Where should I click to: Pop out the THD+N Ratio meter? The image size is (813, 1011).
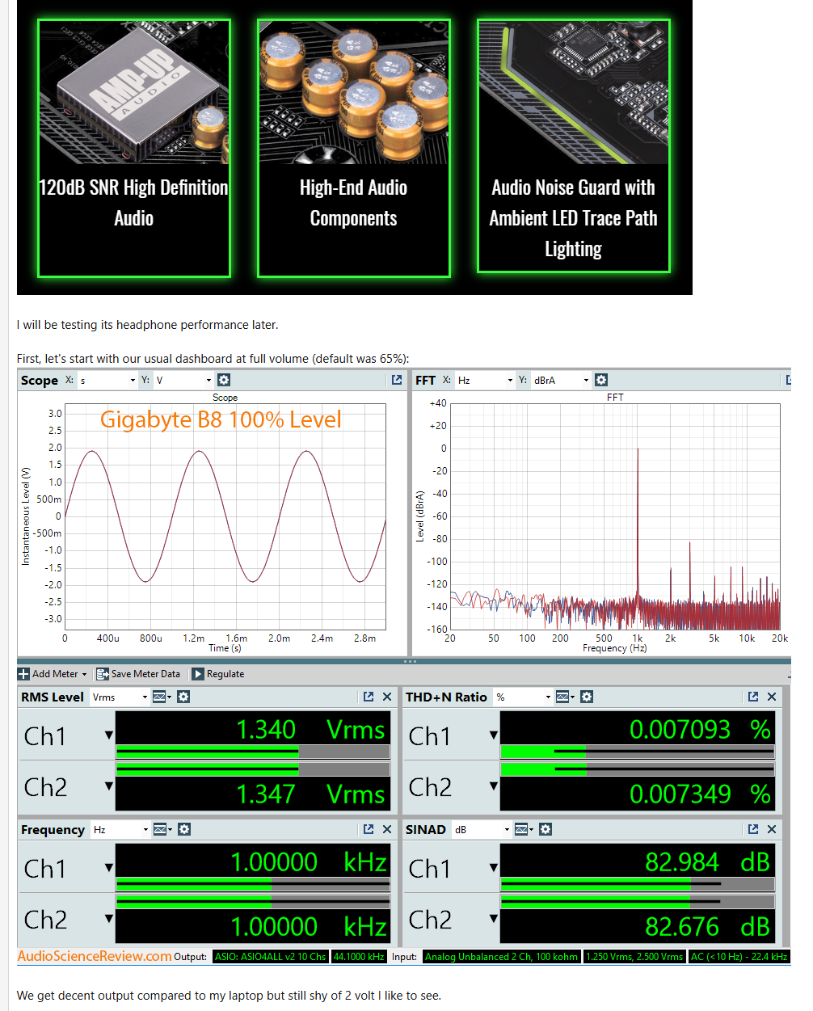coord(753,697)
